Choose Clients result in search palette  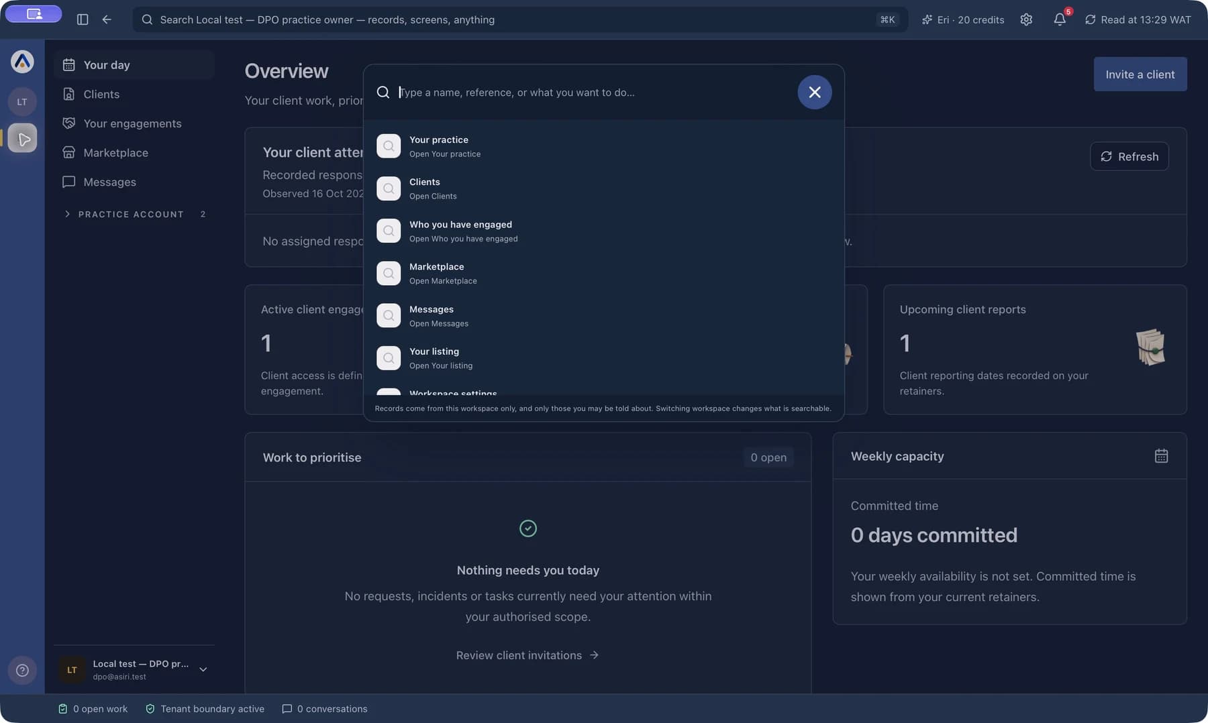(603, 188)
